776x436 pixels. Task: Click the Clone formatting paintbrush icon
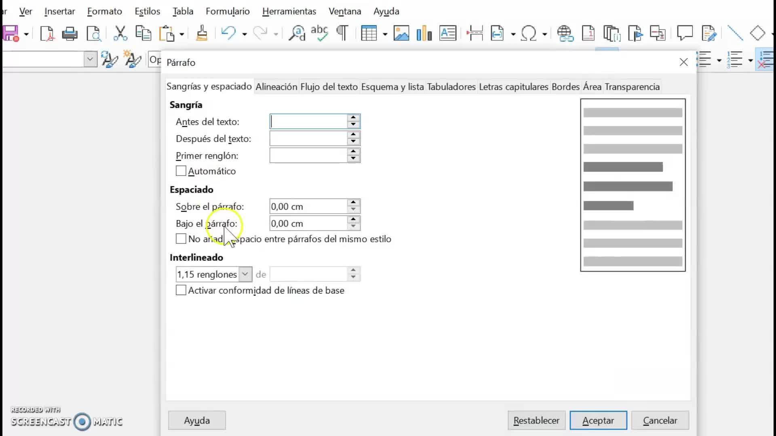click(202, 34)
